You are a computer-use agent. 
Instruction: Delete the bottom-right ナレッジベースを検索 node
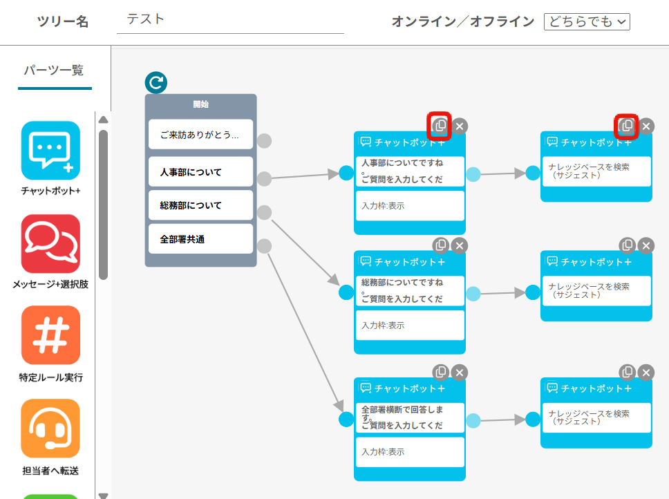point(646,373)
